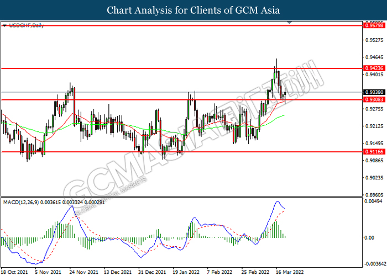Click the 16 Mar 2022 date label
387x276 pixels.
[290, 272]
